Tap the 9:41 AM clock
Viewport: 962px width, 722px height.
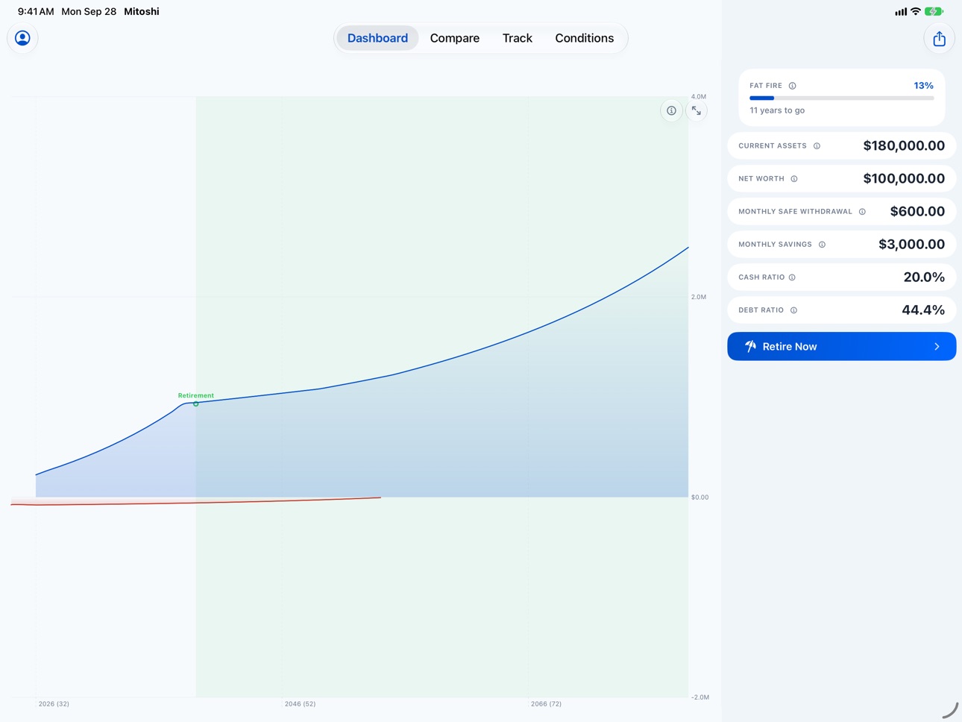(36, 11)
